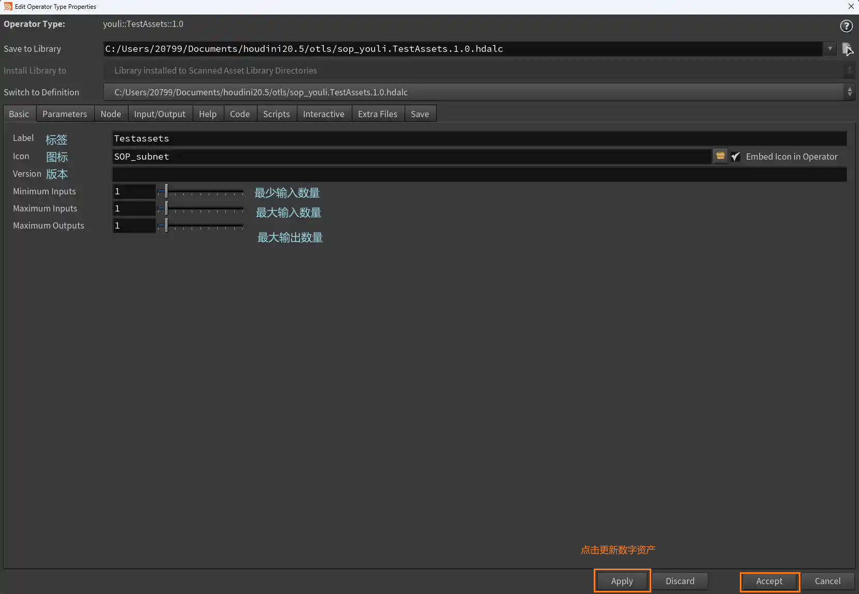
Task: Select the Input/Output tab
Action: point(160,114)
